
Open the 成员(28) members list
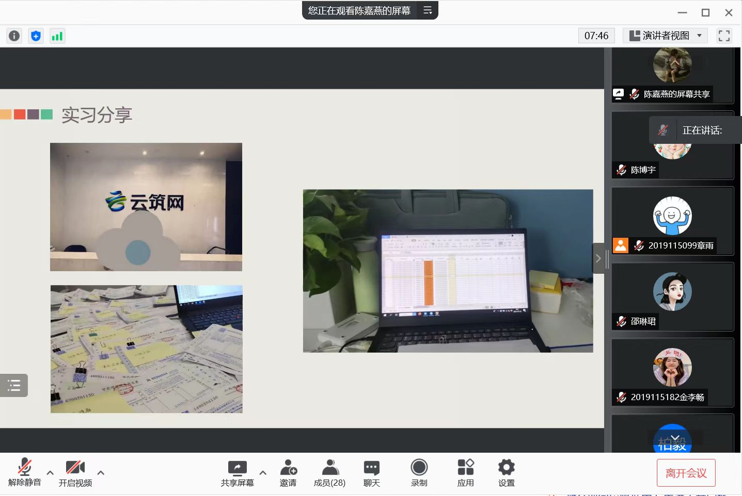pyautogui.click(x=329, y=473)
